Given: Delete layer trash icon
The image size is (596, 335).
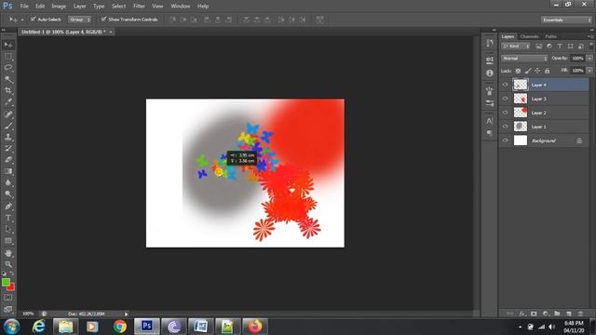Looking at the screenshot, I should pyautogui.click(x=580, y=314).
